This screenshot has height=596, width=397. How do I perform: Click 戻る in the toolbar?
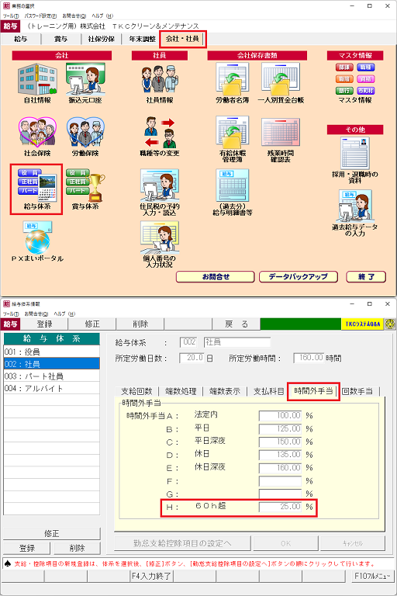[x=236, y=324]
